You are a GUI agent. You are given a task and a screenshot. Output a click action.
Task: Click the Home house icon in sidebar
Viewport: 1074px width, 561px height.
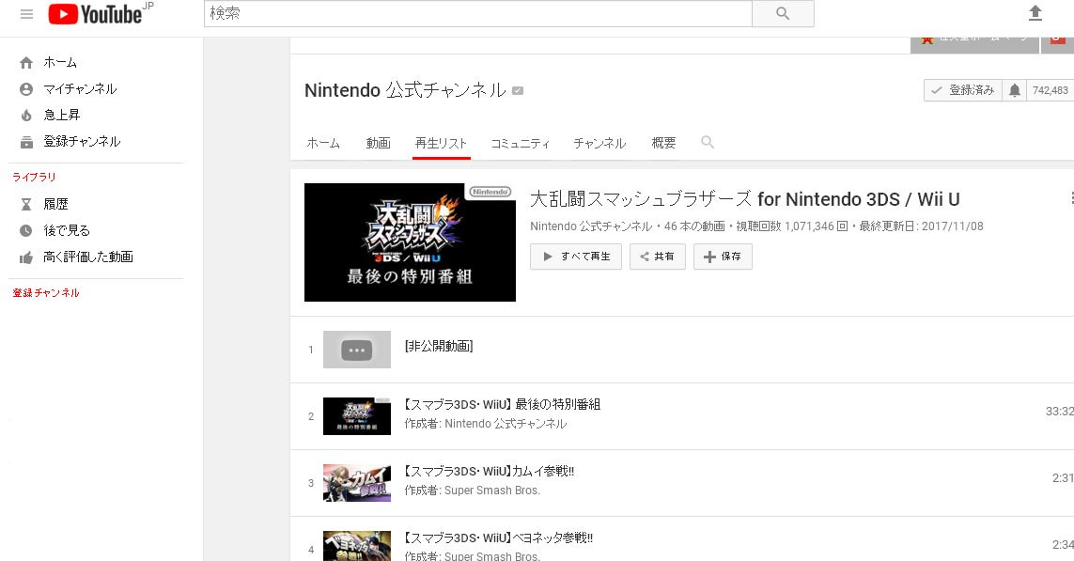tap(26, 63)
